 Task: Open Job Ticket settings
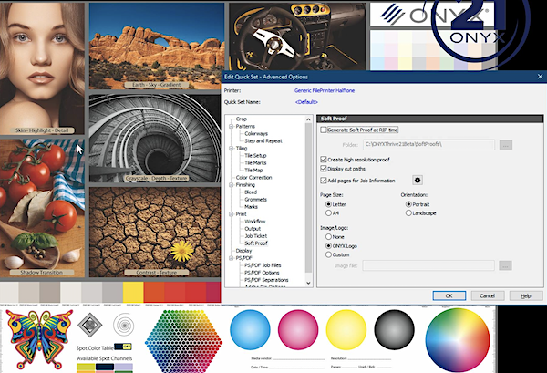pos(255,236)
